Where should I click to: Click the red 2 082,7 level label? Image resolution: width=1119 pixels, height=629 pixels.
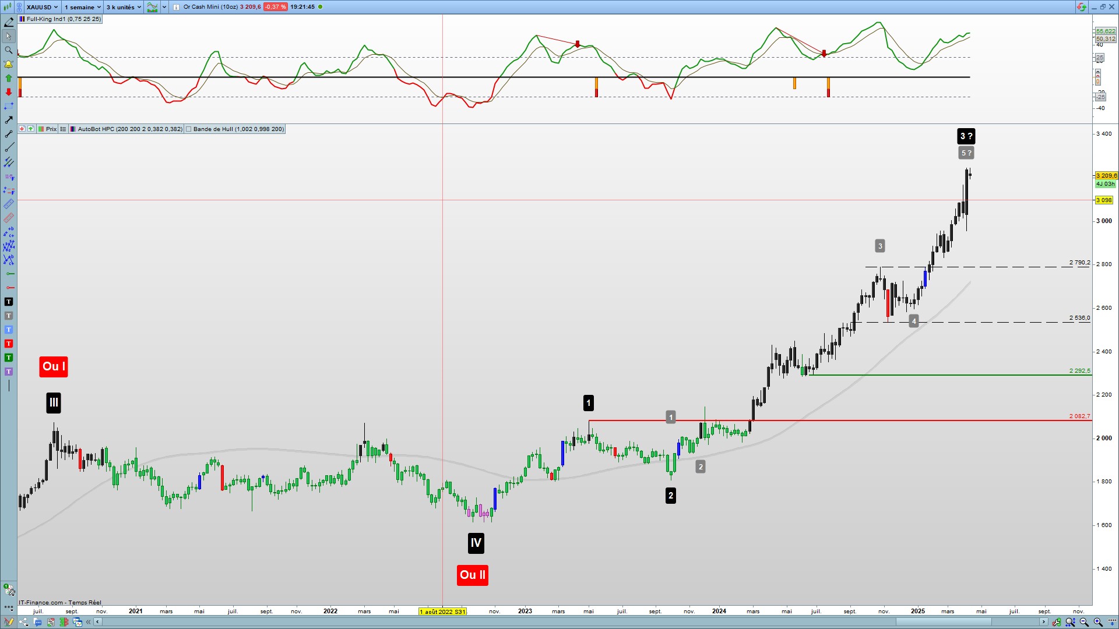1079,416
